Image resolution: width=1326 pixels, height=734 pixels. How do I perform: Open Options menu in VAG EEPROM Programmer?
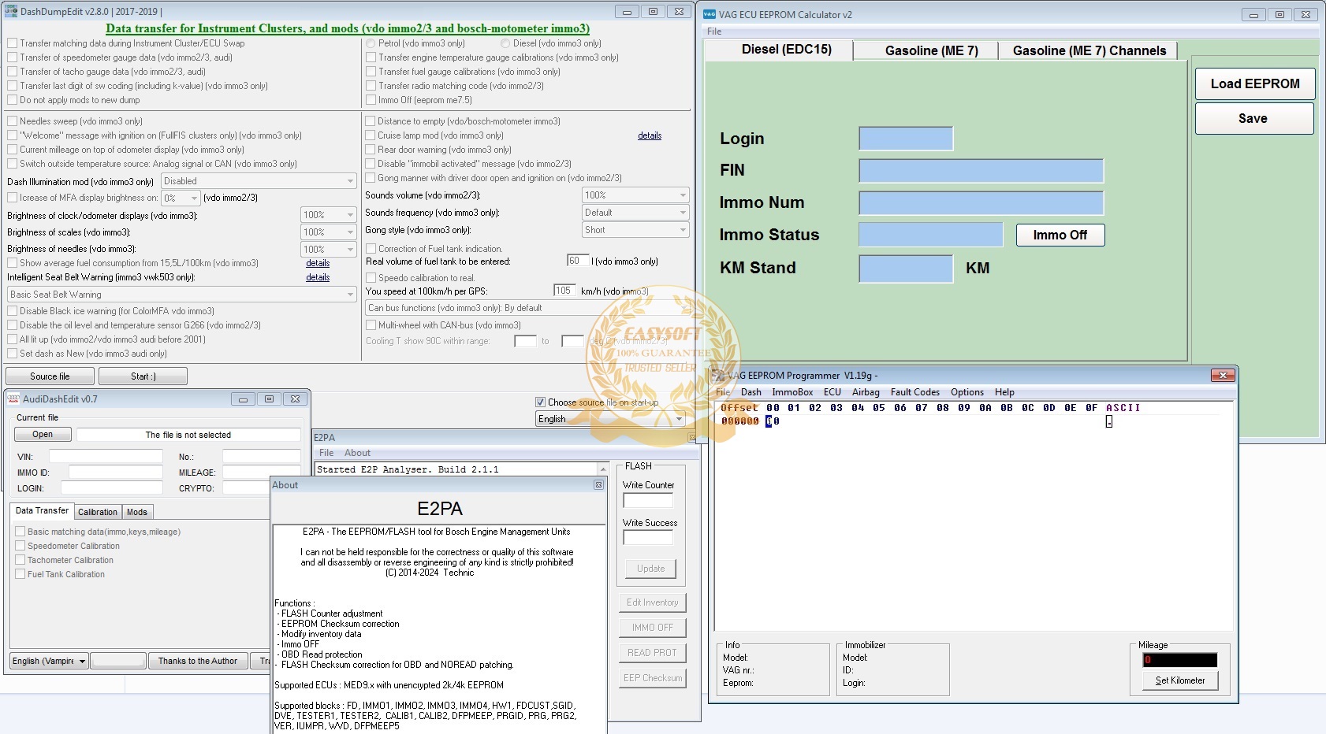click(x=967, y=392)
